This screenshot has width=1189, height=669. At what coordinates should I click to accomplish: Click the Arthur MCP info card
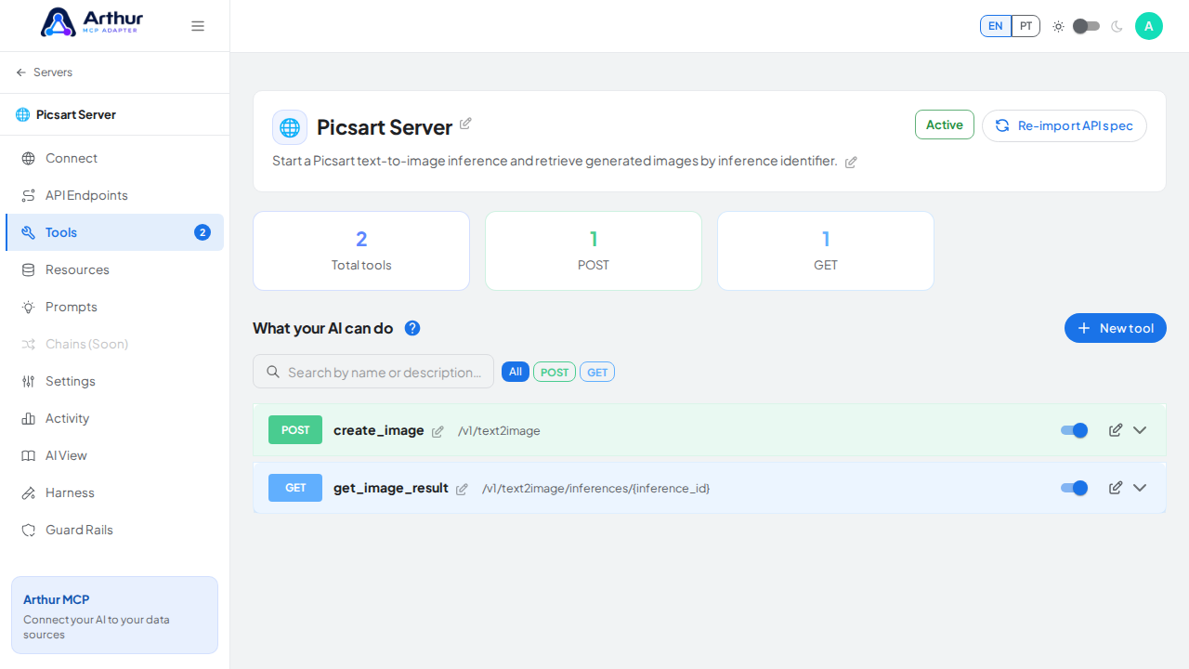pyautogui.click(x=114, y=615)
